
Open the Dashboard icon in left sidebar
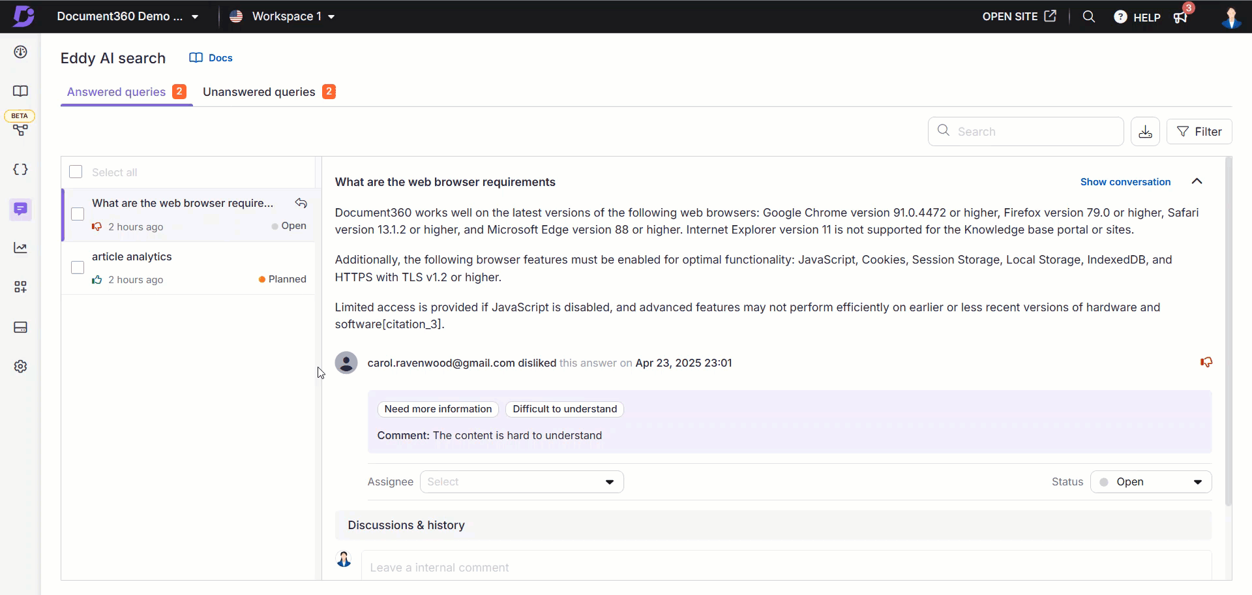[x=21, y=52]
